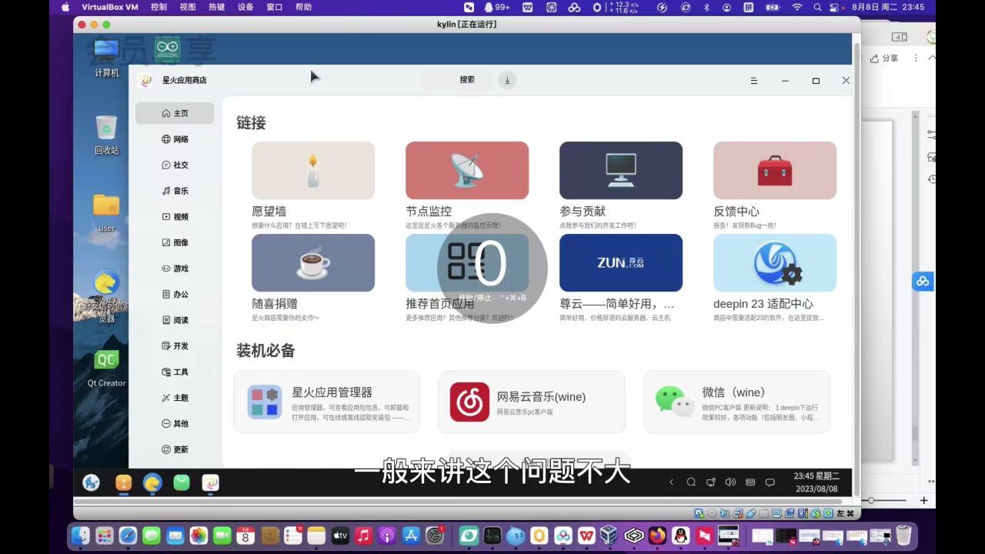Click the Spark store taskbar icon

coord(210,482)
